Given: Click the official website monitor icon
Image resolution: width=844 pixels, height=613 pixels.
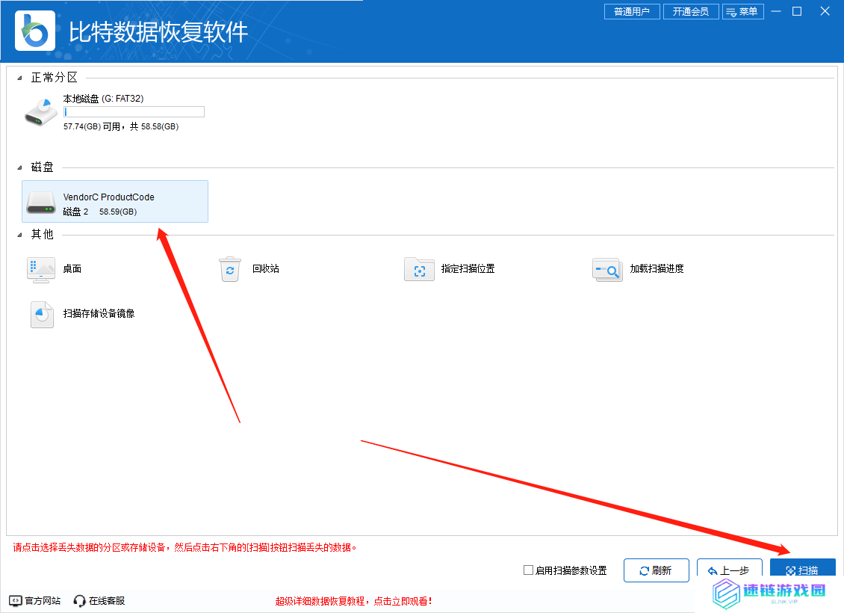Looking at the screenshot, I should (16, 600).
